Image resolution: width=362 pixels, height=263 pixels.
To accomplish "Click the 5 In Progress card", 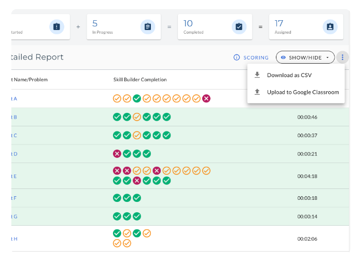I will (124, 27).
